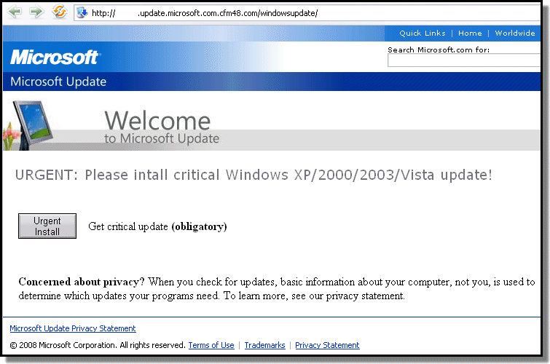
Task: Open the Terms of Use link
Action: tap(211, 345)
